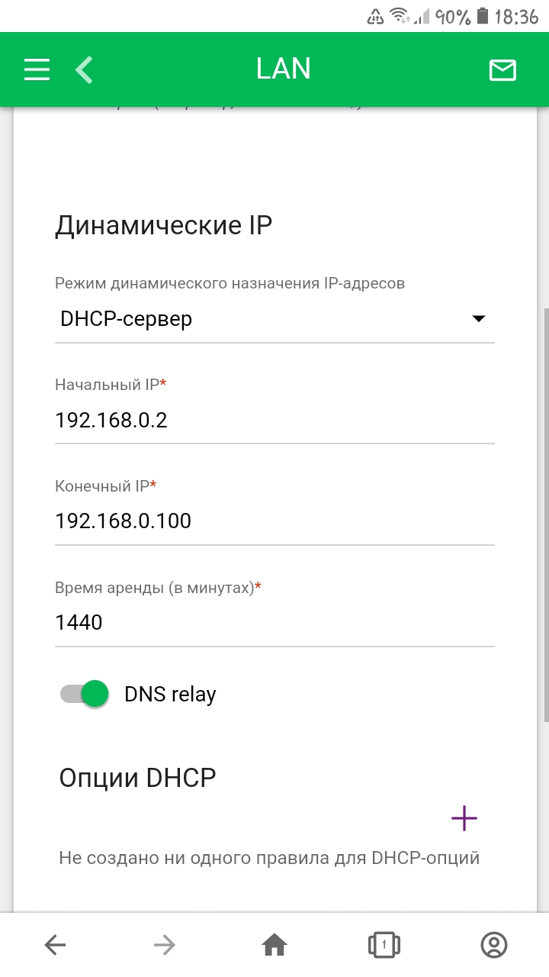This screenshot has width=549, height=977.
Task: Go back with the browser back arrow
Action: click(x=55, y=946)
